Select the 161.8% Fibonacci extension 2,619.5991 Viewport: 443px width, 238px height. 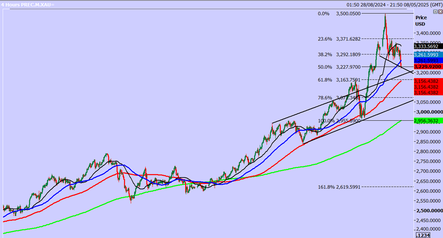pos(348,187)
